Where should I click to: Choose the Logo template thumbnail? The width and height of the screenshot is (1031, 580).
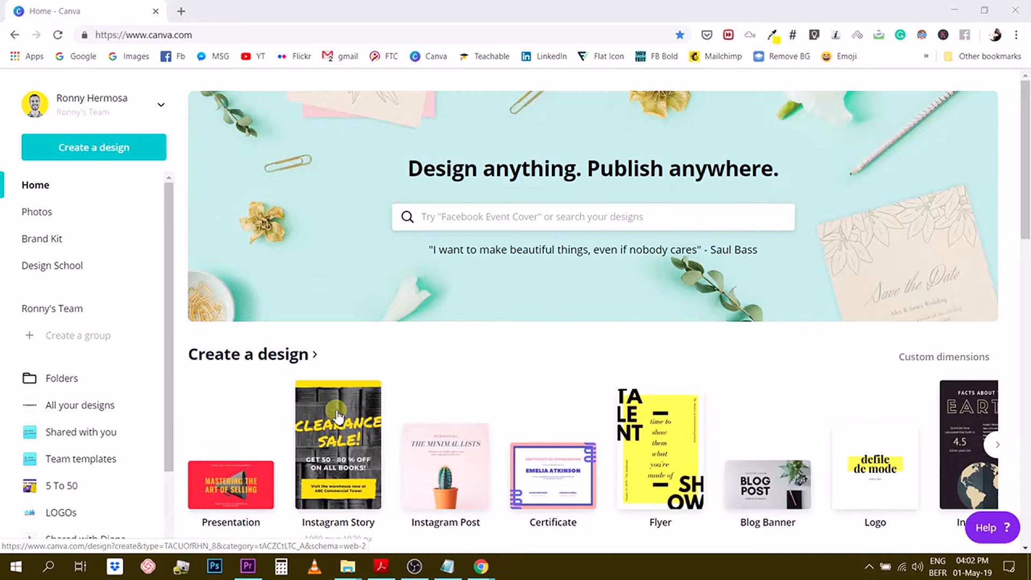[x=875, y=466]
